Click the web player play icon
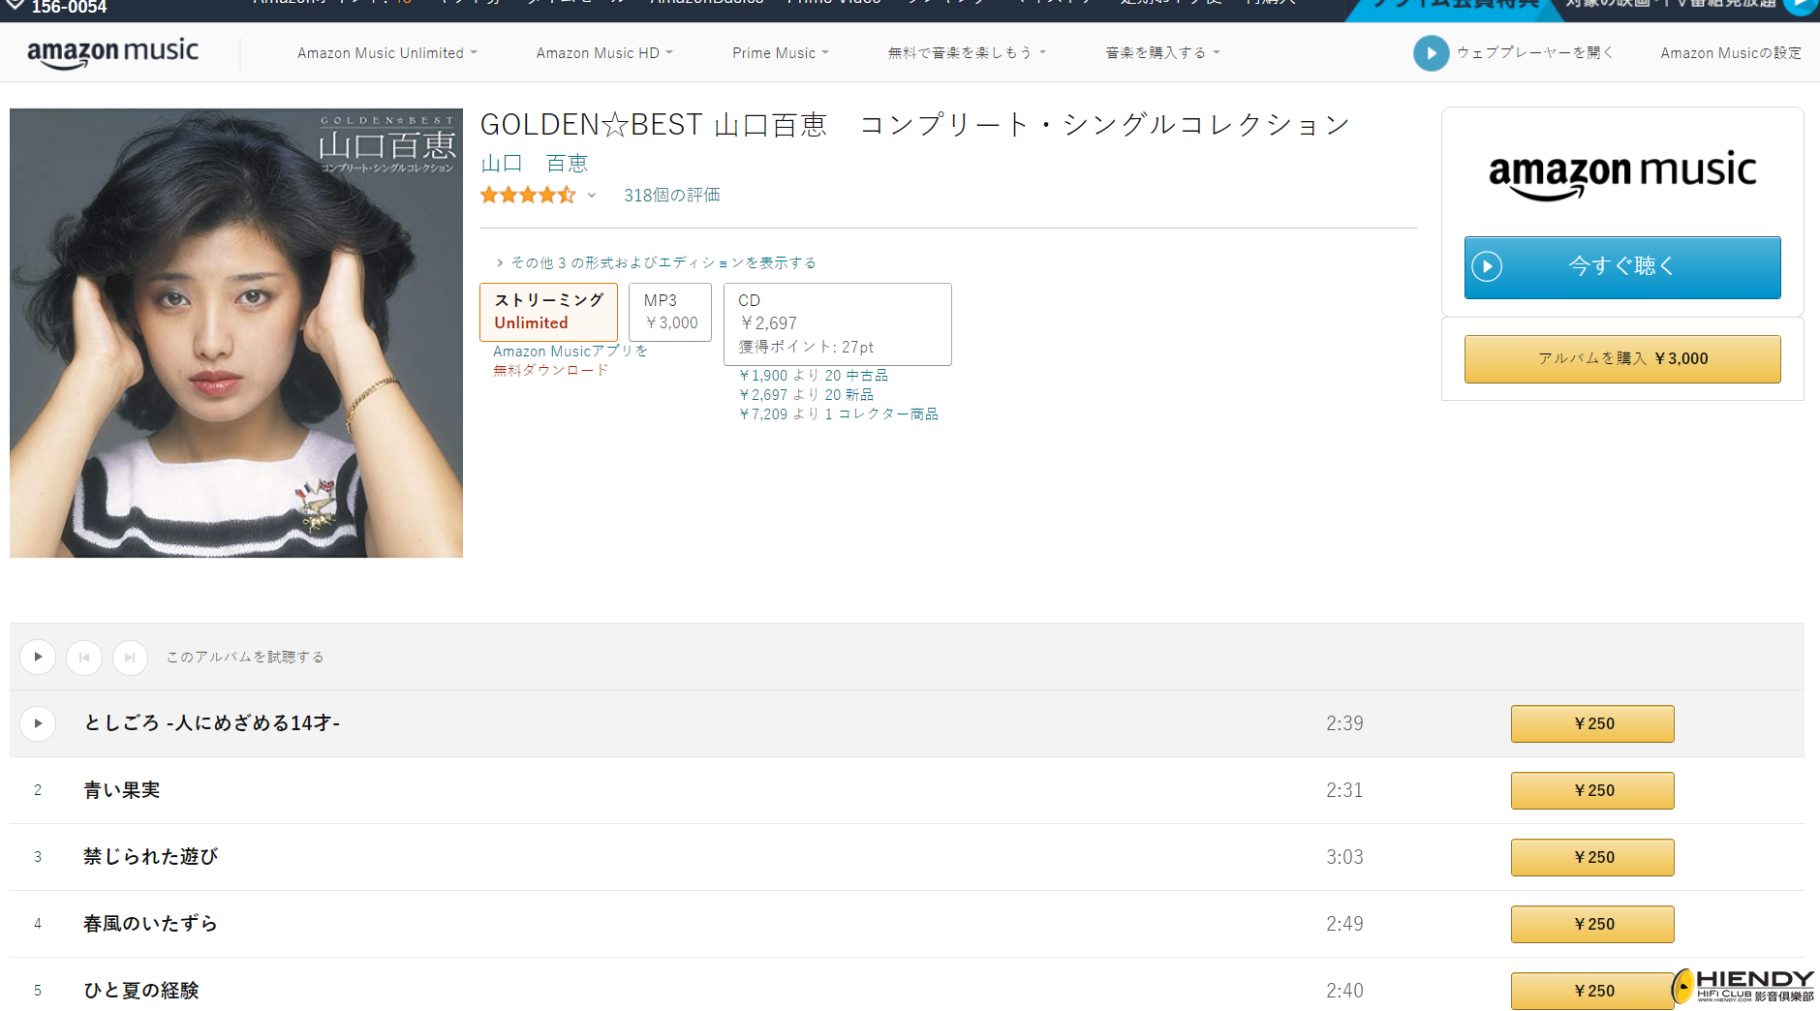 [1431, 53]
